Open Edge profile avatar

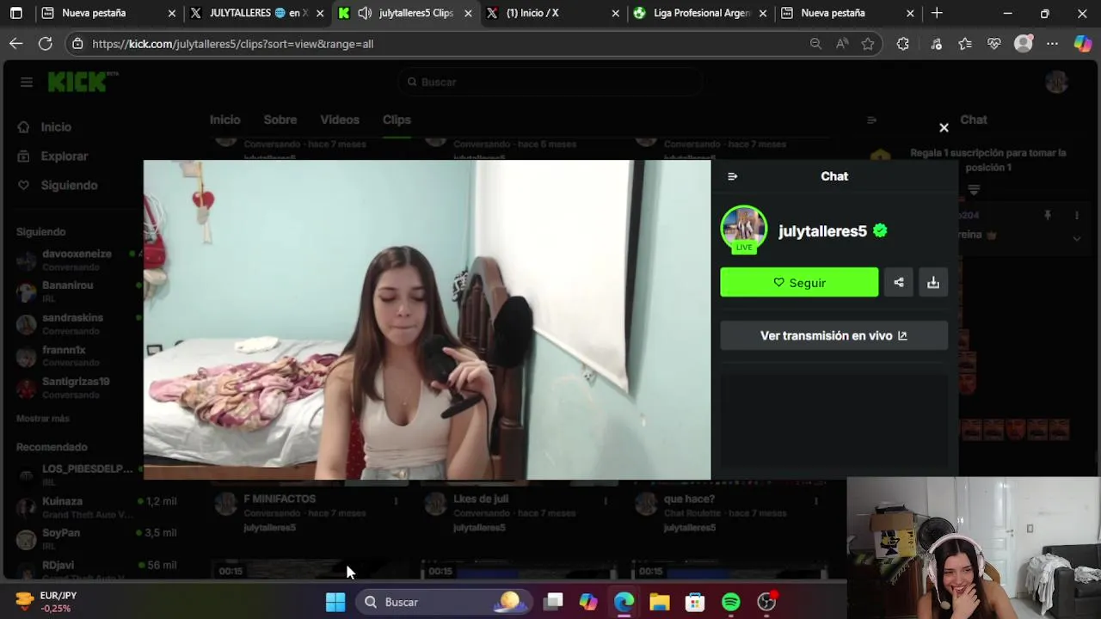click(1024, 43)
